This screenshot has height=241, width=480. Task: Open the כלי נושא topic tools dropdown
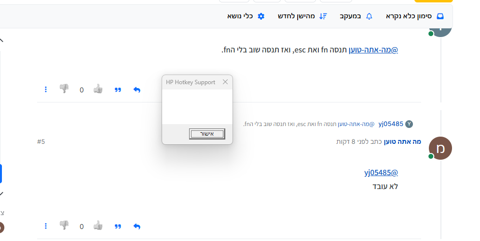[246, 16]
